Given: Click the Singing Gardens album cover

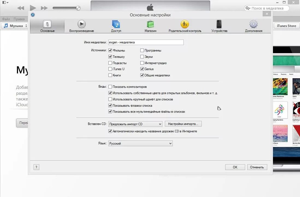Looking at the screenshot, I should point(280,110).
